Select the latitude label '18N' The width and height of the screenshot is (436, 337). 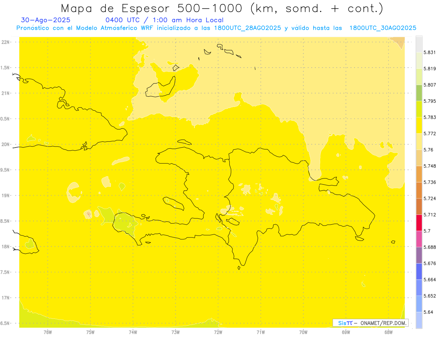pyautogui.click(x=6, y=247)
